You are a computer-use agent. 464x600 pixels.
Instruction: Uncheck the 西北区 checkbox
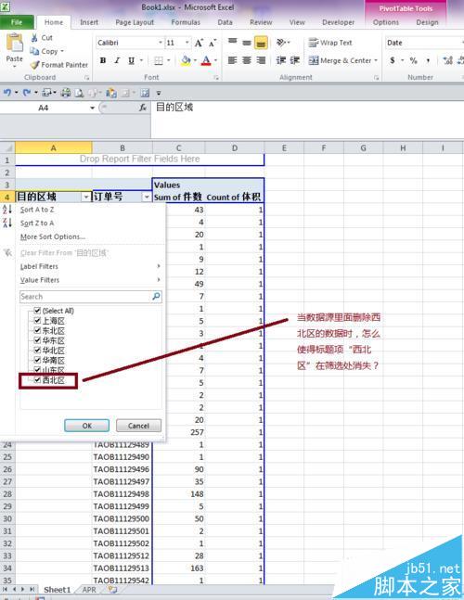[x=37, y=380]
